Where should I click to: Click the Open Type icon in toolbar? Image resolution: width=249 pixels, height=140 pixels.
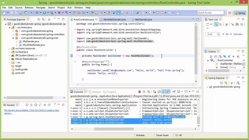pyautogui.click(x=92, y=13)
